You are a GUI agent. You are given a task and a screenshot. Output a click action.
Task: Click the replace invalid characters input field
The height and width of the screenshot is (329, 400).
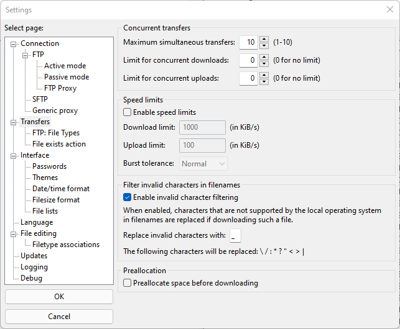235,235
